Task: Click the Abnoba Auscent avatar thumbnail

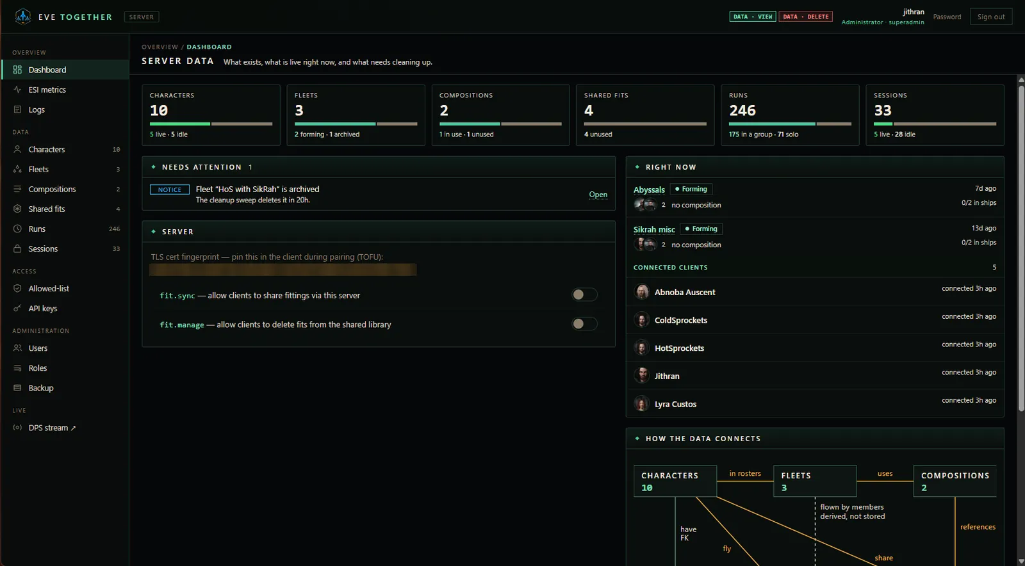Action: pyautogui.click(x=642, y=292)
